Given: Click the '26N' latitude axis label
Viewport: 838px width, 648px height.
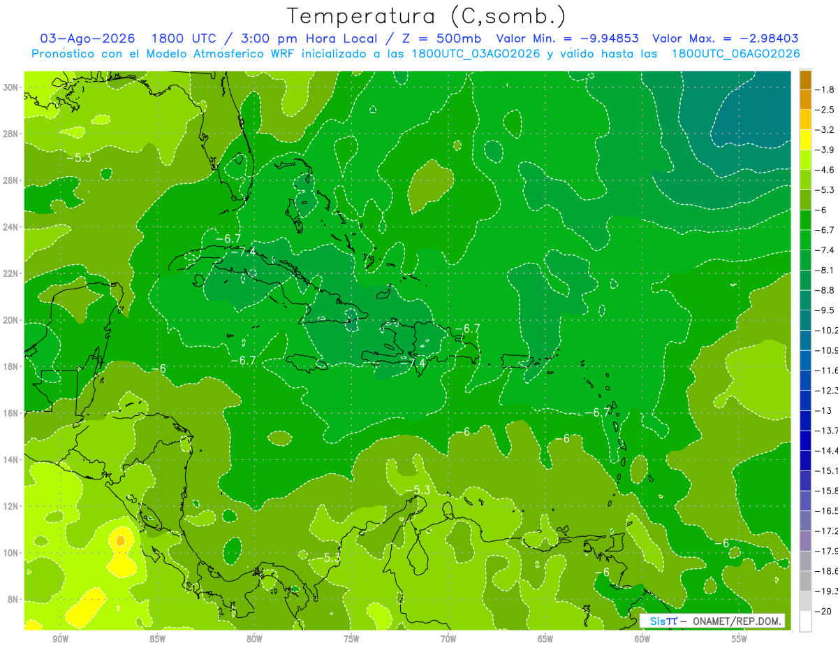Looking at the screenshot, I should tap(11, 180).
